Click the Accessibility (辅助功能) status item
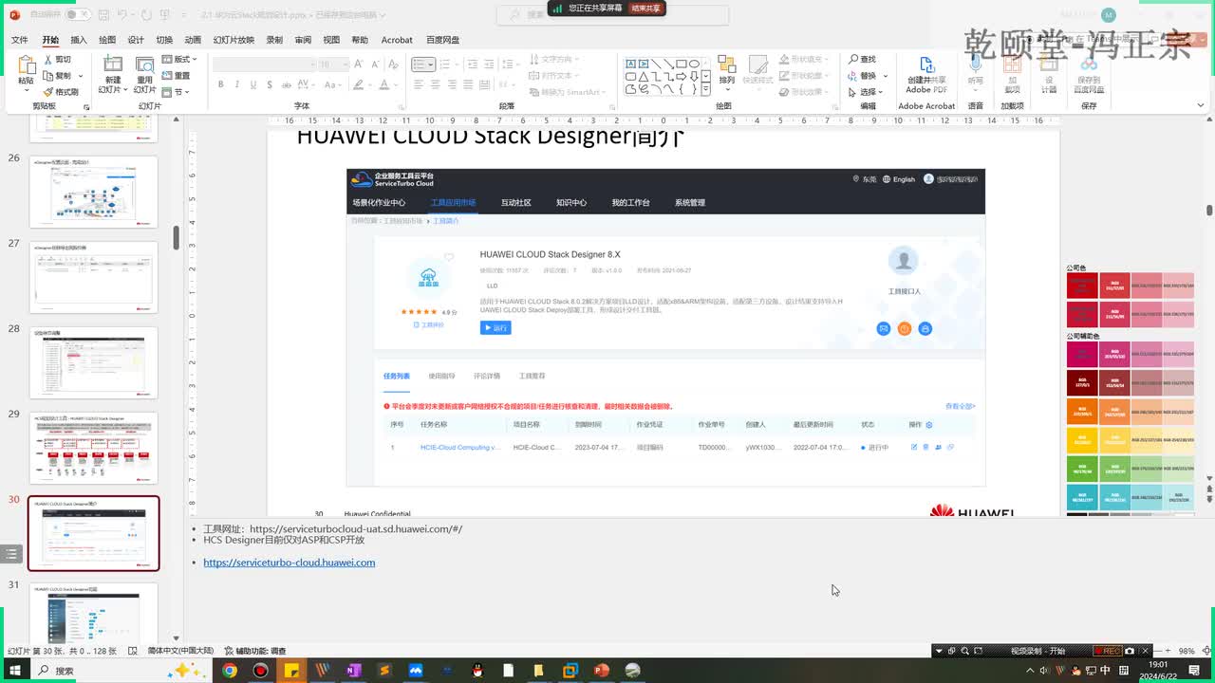This screenshot has height=683, width=1215. (255, 651)
